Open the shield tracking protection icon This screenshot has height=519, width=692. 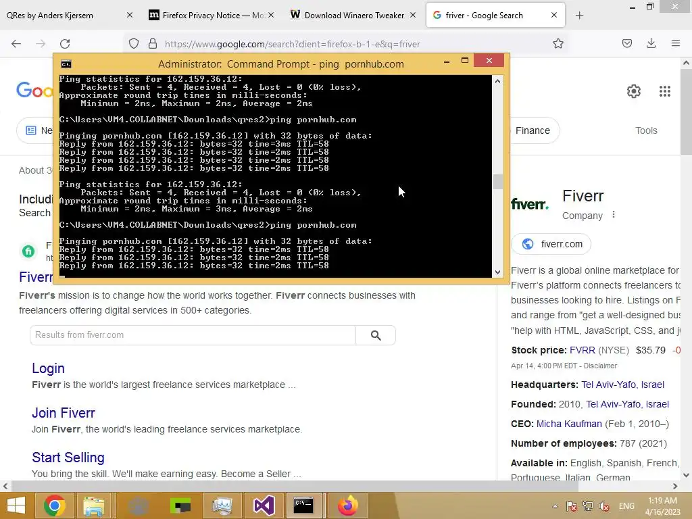134,43
